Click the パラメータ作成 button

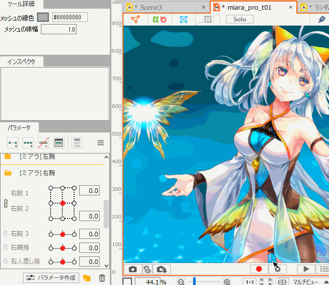pos(52,278)
